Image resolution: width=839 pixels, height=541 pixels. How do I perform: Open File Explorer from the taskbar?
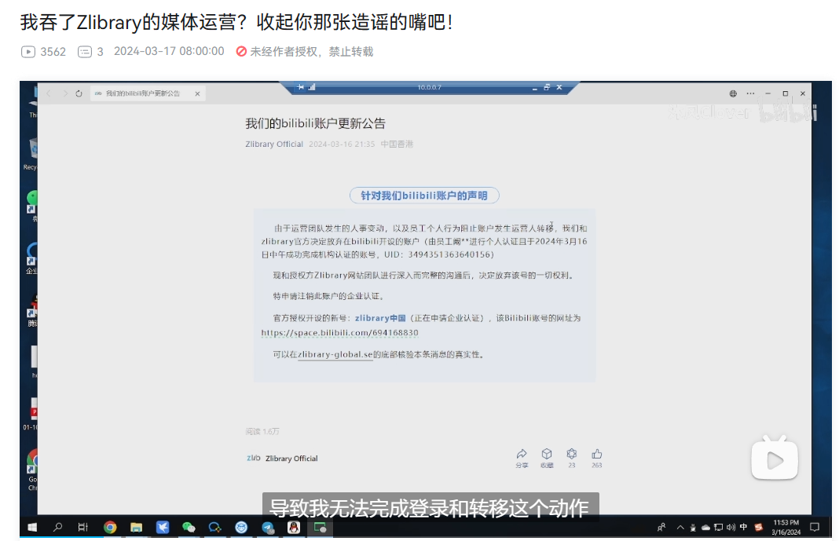(137, 528)
